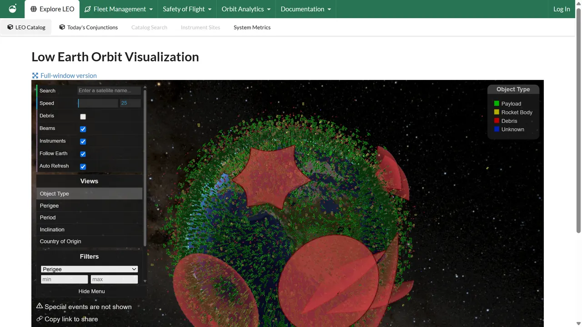Open the System Metrics tab

point(252,27)
